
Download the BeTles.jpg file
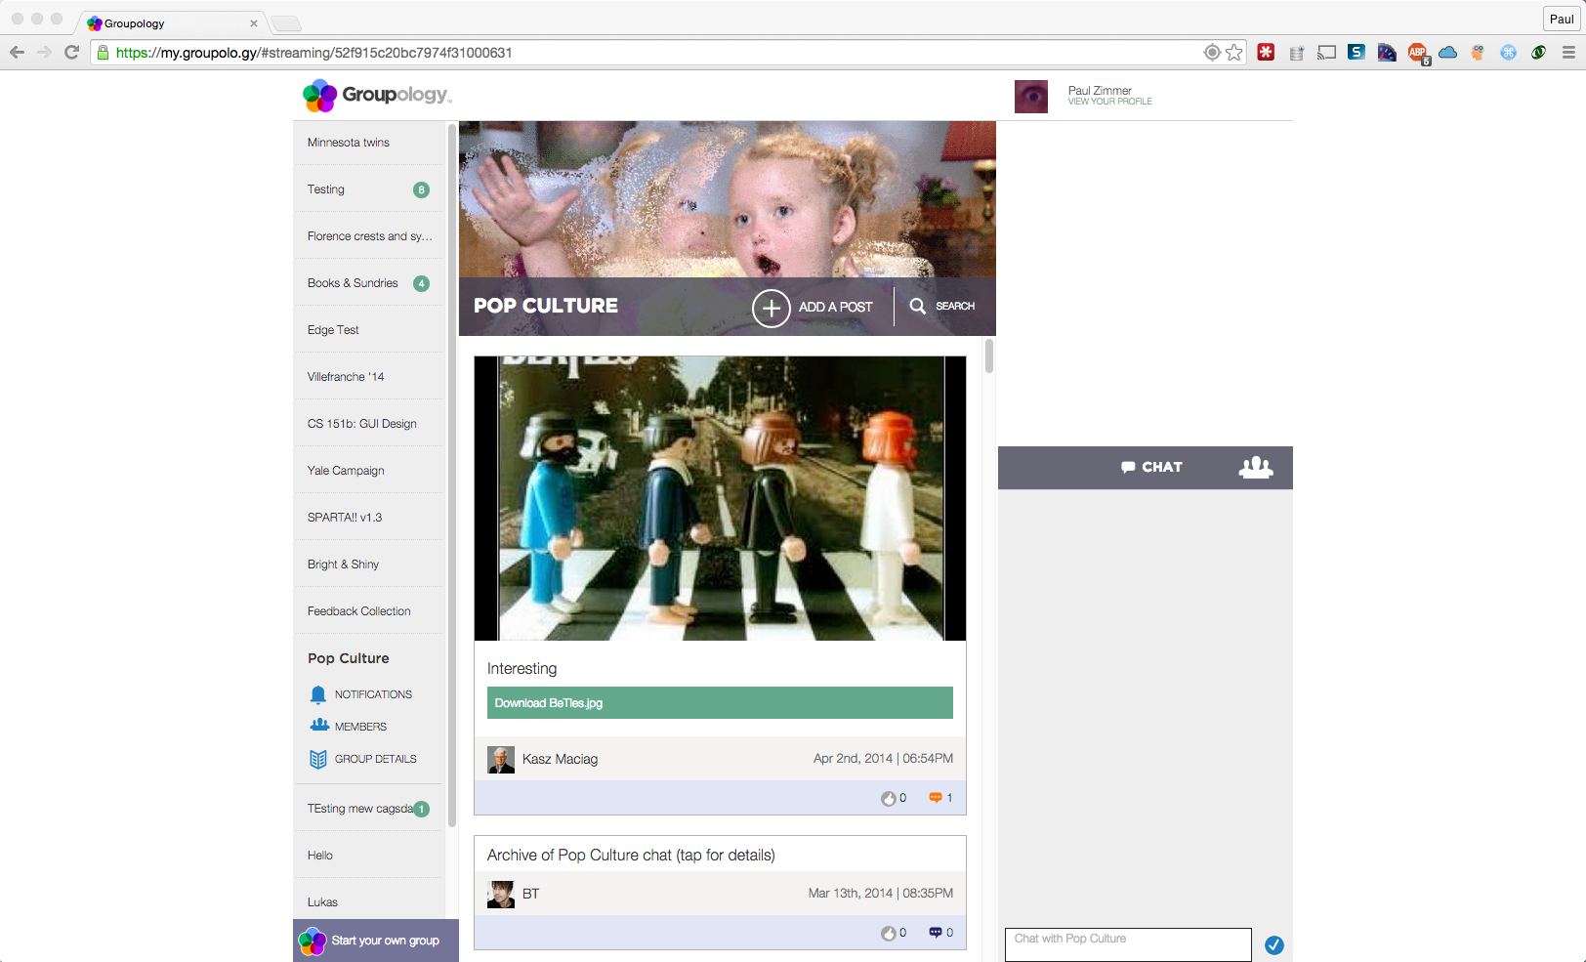(719, 703)
